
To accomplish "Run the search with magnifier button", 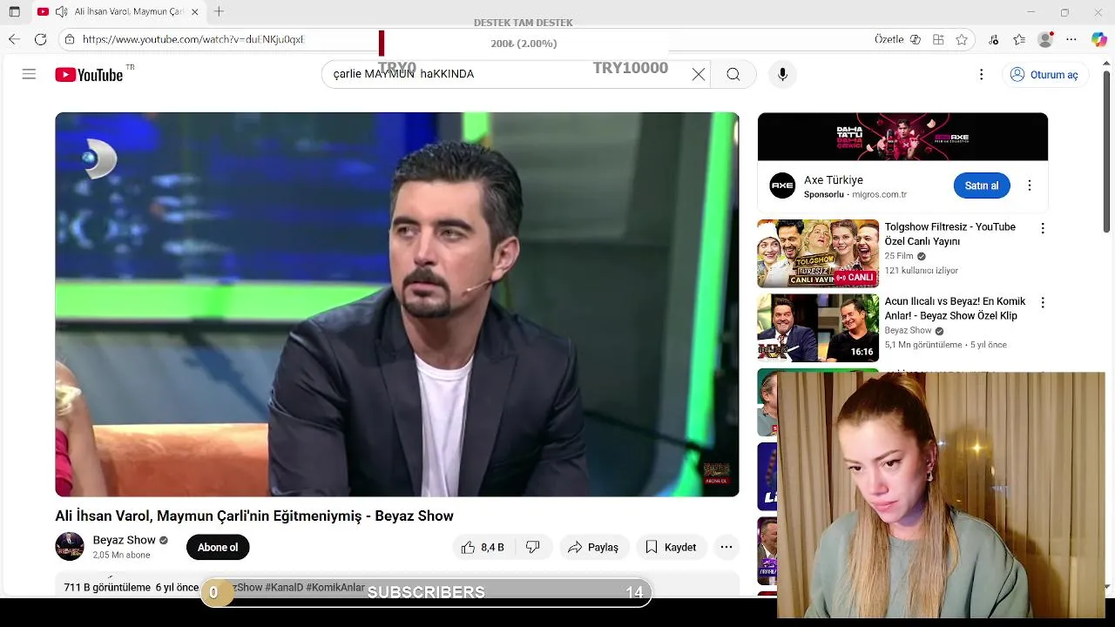I will pos(733,75).
